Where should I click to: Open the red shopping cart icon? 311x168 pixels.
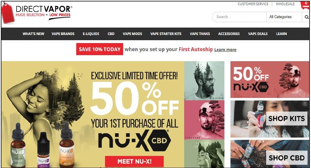305,5
